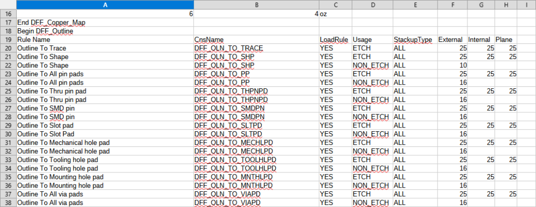Viewport: 536px width, 207px height.
Task: Click 'Outline To Thru pin pad' in row 25
Action: (105, 91)
